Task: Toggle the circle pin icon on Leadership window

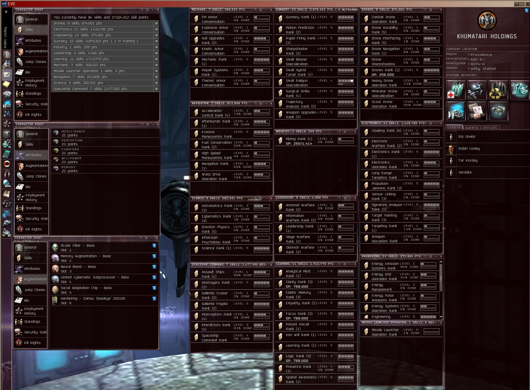Action: coord(345,198)
